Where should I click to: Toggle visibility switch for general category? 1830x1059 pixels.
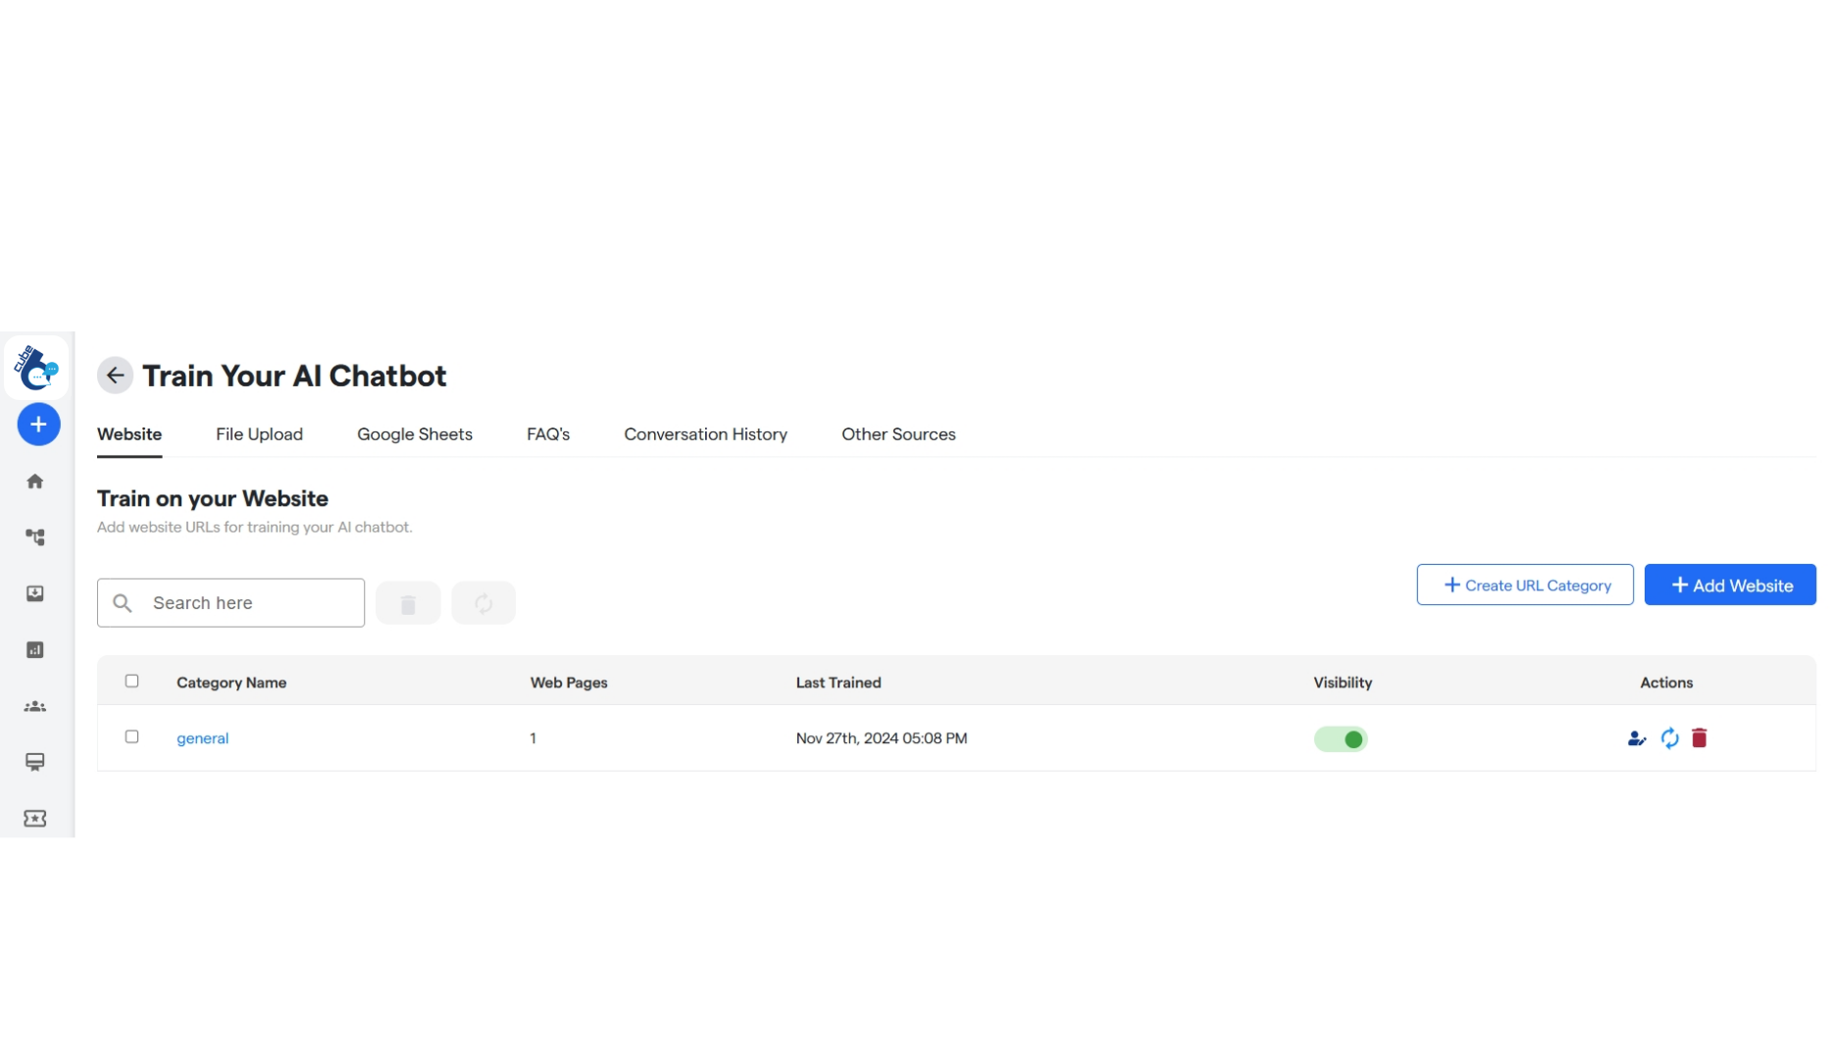(1341, 739)
